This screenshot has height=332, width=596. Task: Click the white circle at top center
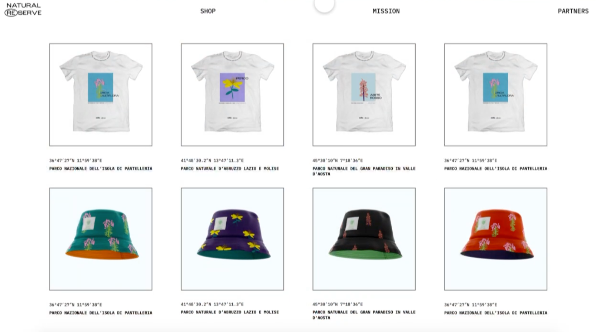point(324,4)
